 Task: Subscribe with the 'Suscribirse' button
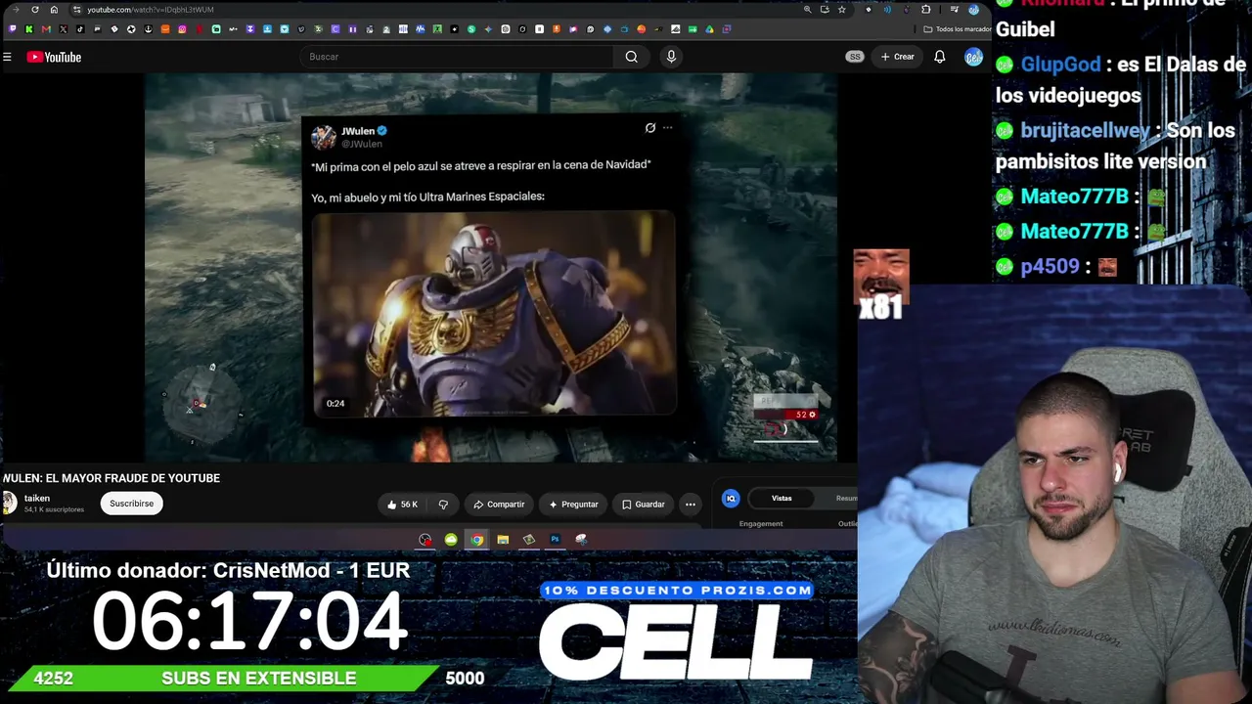tap(131, 504)
